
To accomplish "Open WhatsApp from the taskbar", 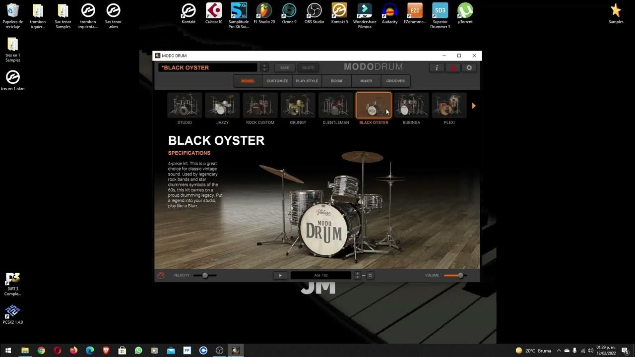I will coord(138,351).
